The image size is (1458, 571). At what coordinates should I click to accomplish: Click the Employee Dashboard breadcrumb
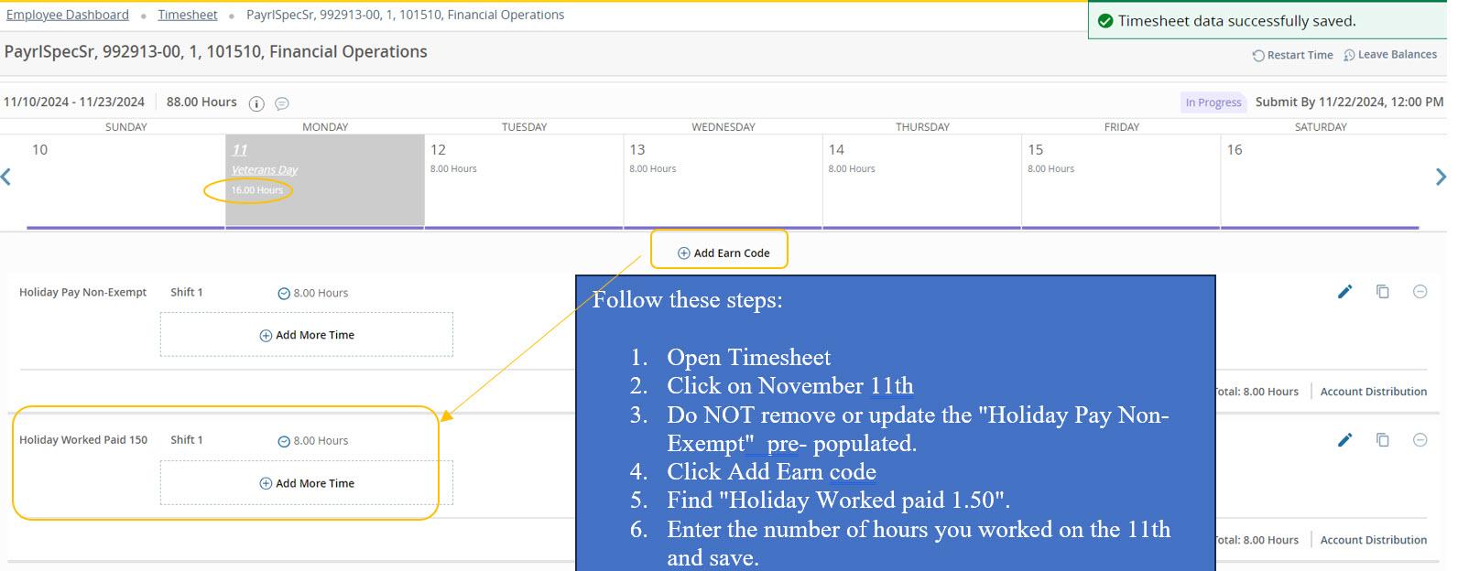68,15
